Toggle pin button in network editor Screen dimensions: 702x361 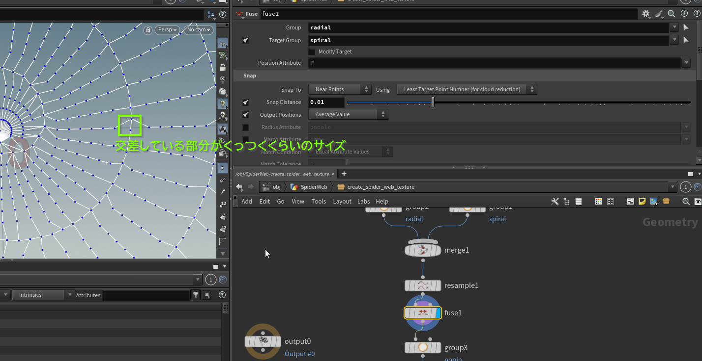(686, 187)
